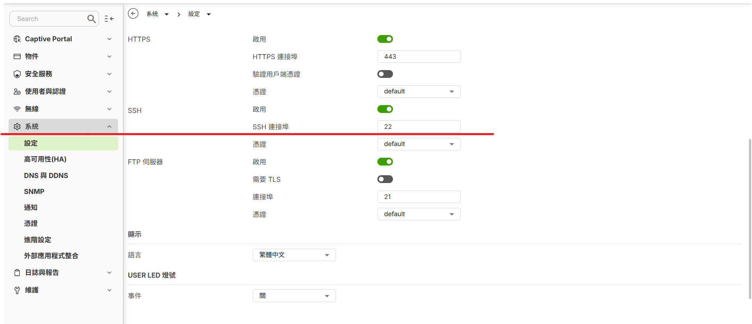Open the USER LED 事件 dropdown
Viewport: 752px width, 324px height.
[294, 296]
